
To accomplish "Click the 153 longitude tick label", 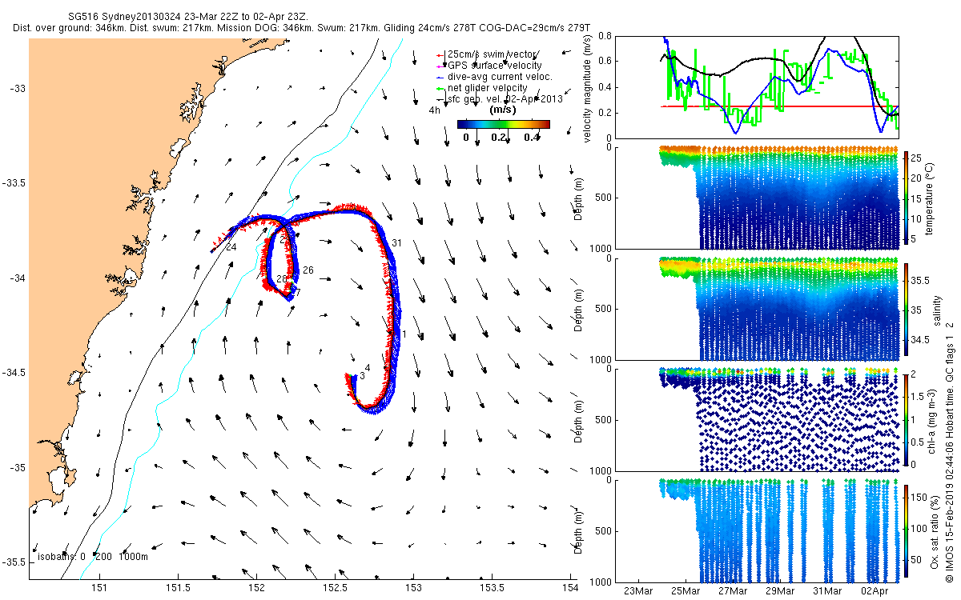I will tap(413, 589).
